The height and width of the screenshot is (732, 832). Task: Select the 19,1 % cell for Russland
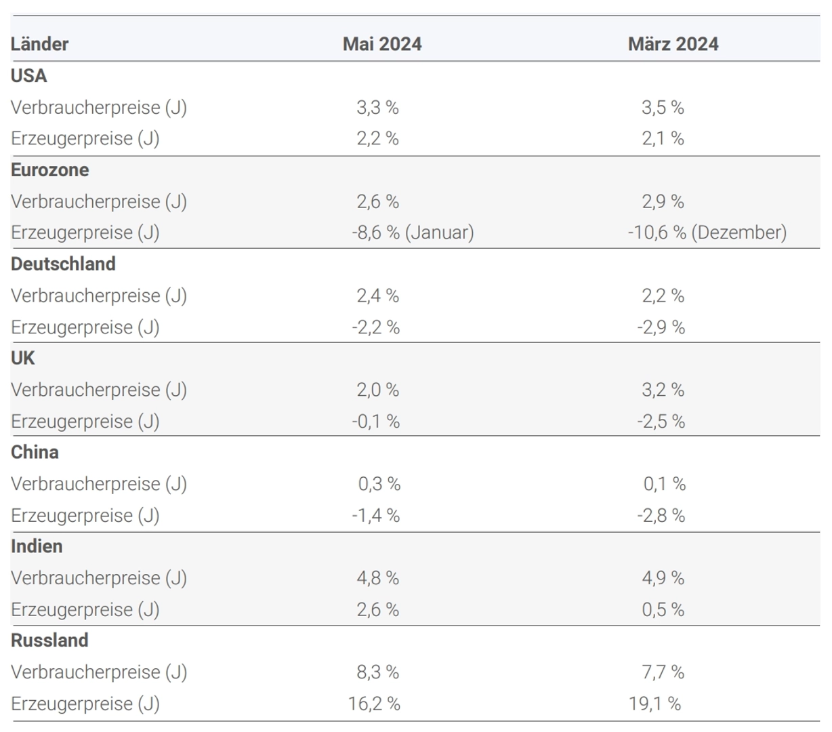[x=654, y=704]
